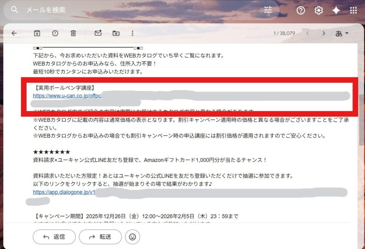
Task: Go back to inbox with arrow
Action: (14, 33)
